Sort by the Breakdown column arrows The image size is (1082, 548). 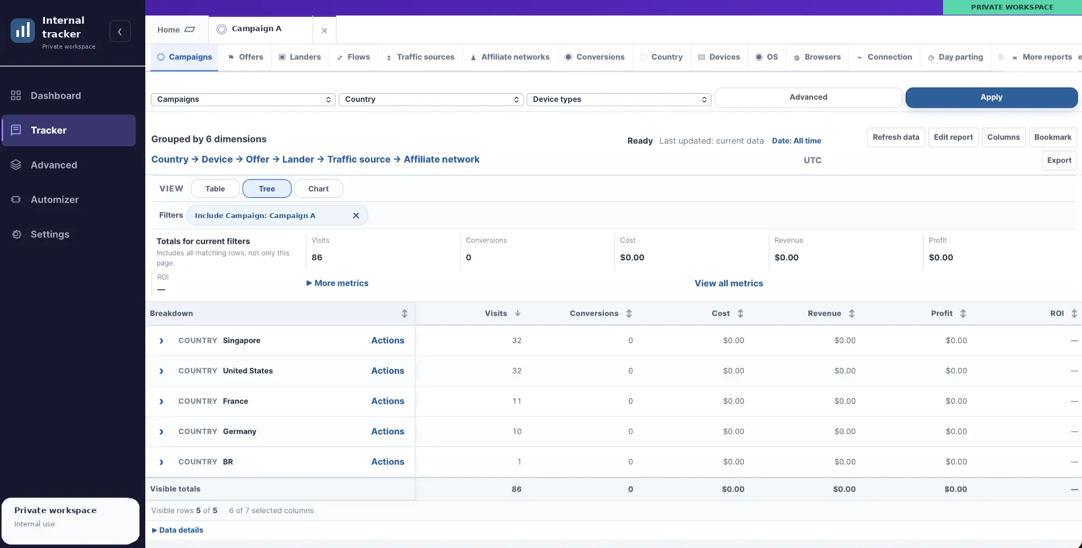click(405, 314)
